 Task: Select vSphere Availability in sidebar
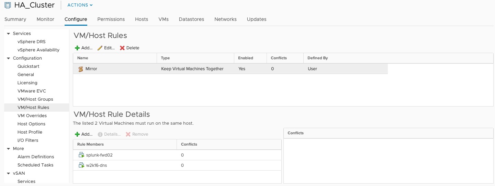[x=38, y=50]
